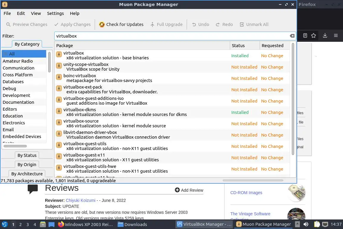
Task: Open the volume control in system tray
Action: (306, 224)
